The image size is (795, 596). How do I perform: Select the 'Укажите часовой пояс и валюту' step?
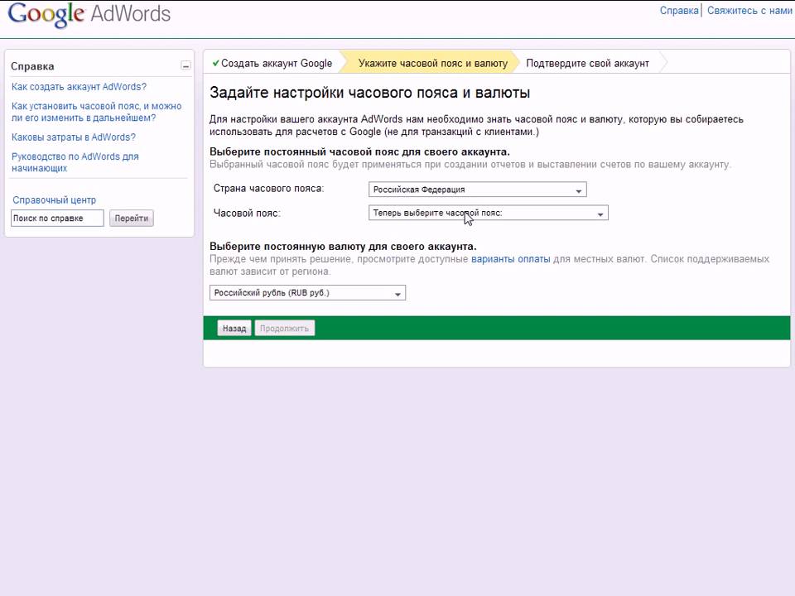point(432,64)
